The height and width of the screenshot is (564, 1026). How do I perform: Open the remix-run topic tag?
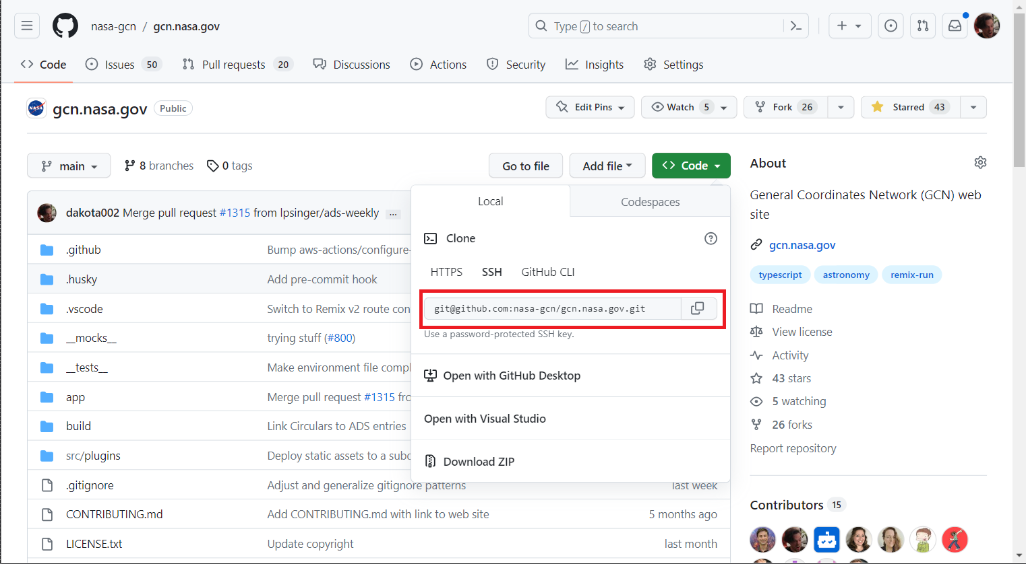click(x=912, y=275)
